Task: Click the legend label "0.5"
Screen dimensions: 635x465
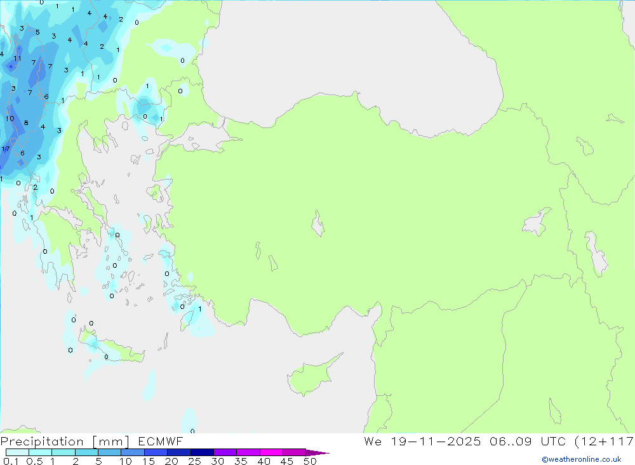Action: pyautogui.click(x=35, y=461)
